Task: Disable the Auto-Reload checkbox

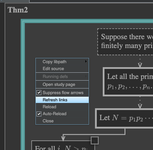Action: tap(39, 114)
